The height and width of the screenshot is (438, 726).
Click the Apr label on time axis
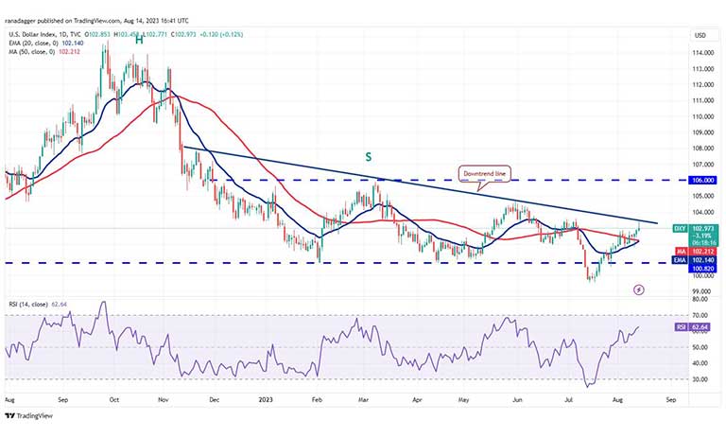point(417,399)
